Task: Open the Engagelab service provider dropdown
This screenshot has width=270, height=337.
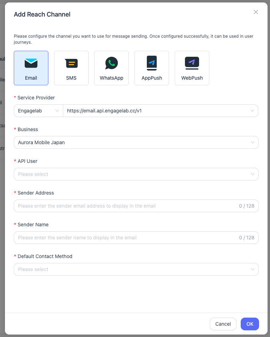Action: (x=38, y=111)
